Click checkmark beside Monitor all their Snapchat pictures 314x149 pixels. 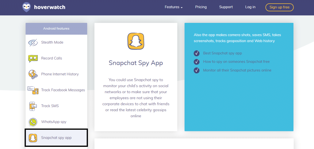pyautogui.click(x=197, y=70)
